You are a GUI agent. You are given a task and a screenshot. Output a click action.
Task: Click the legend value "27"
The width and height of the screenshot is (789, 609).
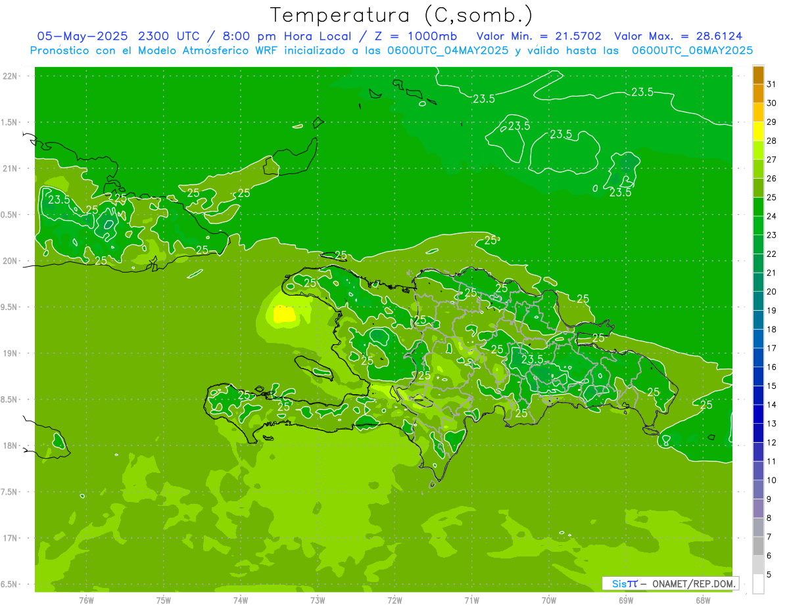[x=771, y=160]
